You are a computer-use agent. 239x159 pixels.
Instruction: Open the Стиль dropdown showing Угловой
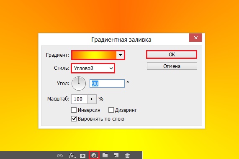point(93,68)
